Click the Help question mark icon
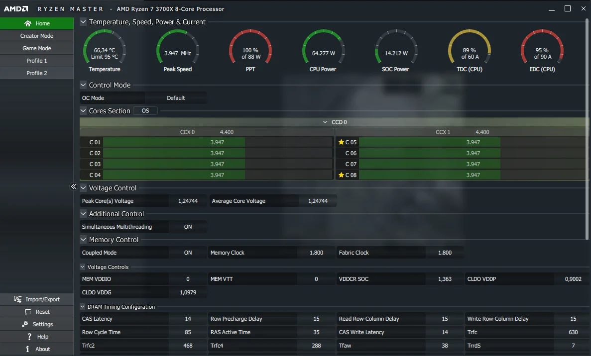Viewport: 591px width, 356px height. tap(29, 337)
